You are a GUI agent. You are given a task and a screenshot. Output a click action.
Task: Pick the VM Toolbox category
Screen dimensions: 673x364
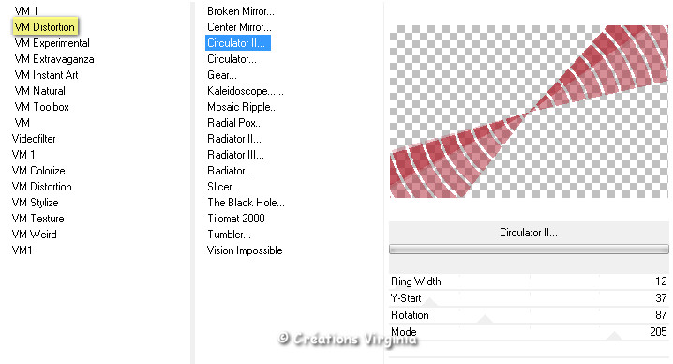(x=41, y=107)
